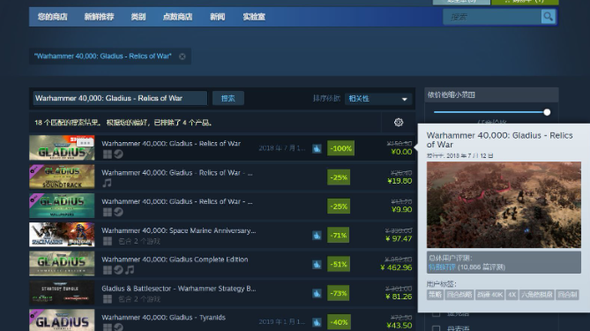Click Steam Deck icon on ¥9.90 wallpapers row
This screenshot has width=590, height=331.
[x=118, y=212]
